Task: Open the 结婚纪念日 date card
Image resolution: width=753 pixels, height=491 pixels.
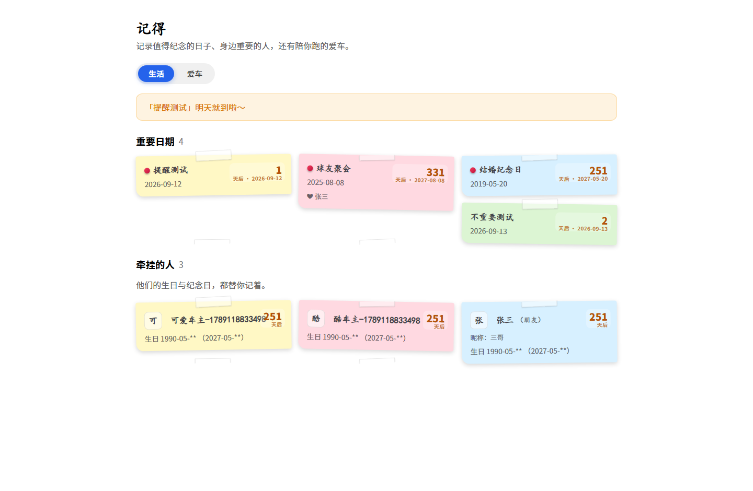Action: 539,175
